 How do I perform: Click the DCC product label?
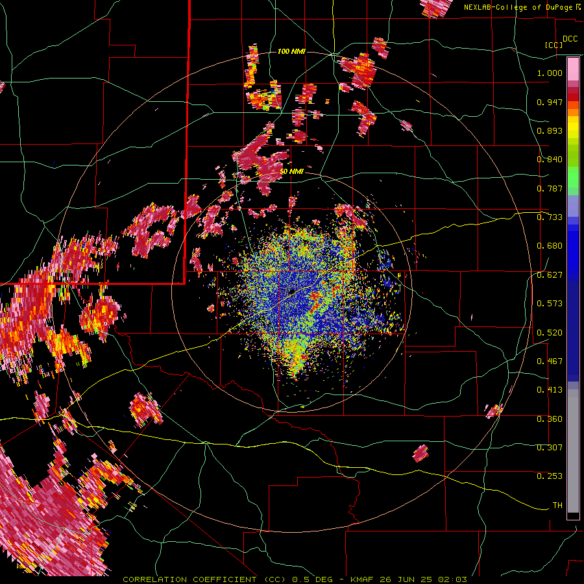pyautogui.click(x=570, y=39)
